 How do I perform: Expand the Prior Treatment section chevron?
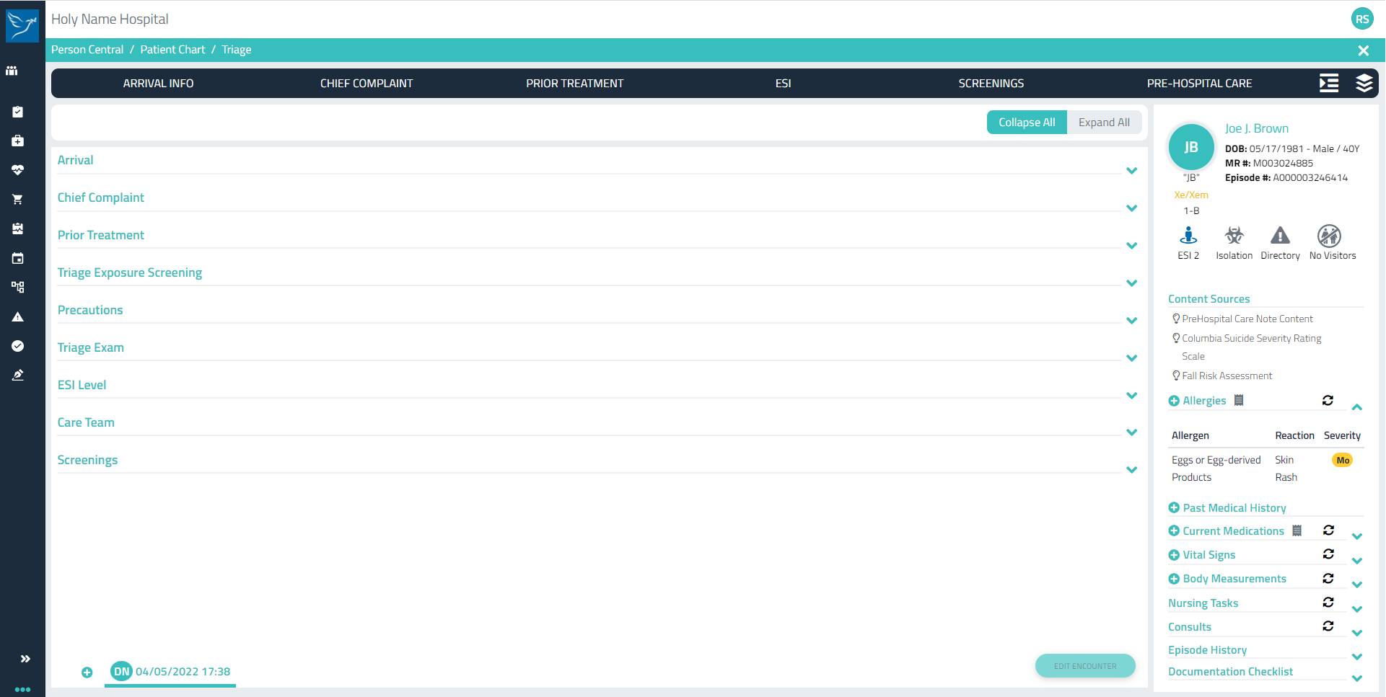1131,246
